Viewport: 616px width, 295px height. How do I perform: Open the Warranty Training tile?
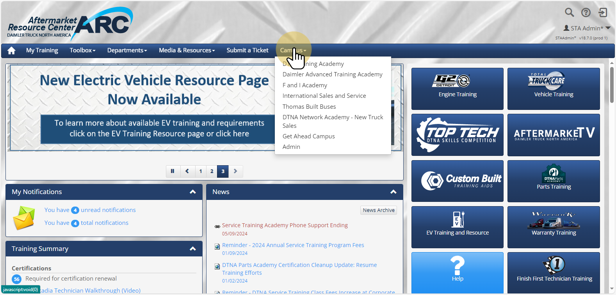(x=554, y=227)
